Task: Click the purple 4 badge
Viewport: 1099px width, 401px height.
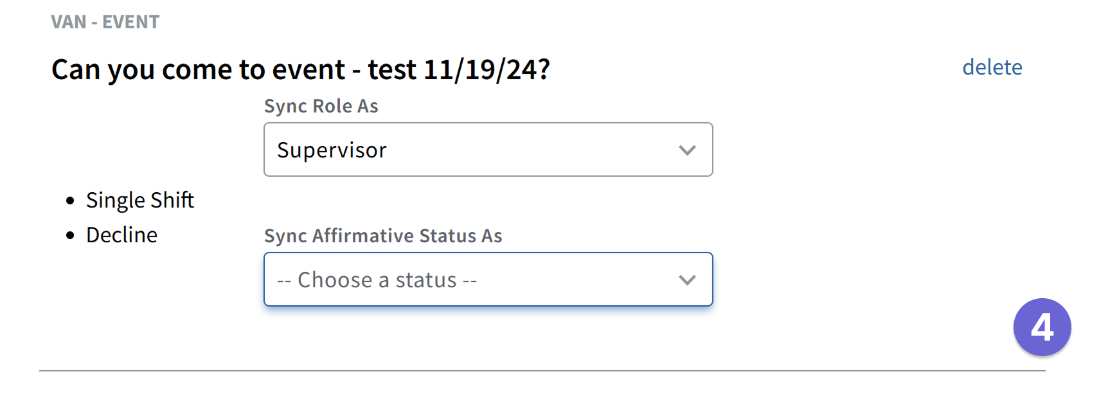Action: coord(1042,326)
